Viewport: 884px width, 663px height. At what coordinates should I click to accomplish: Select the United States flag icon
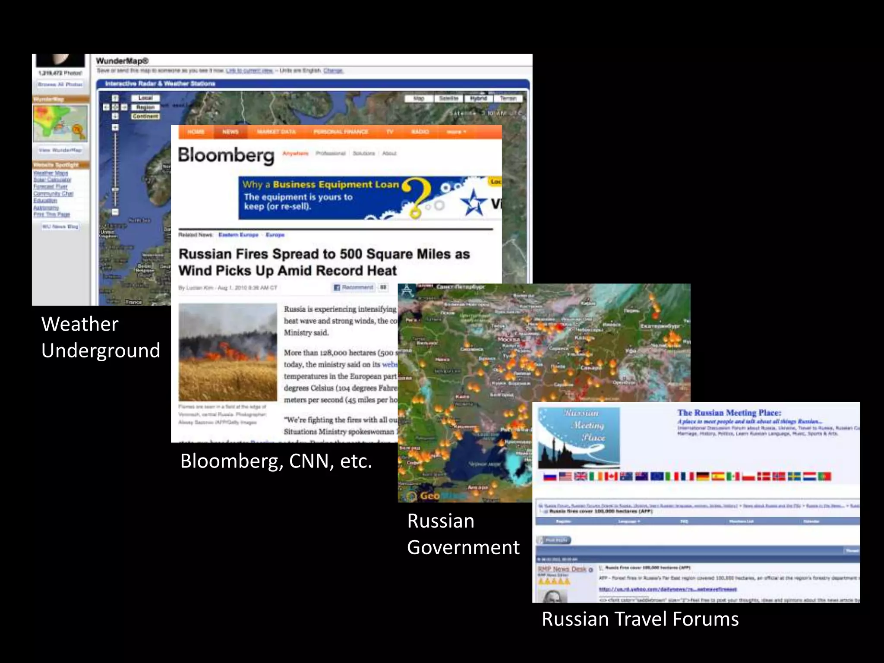565,476
